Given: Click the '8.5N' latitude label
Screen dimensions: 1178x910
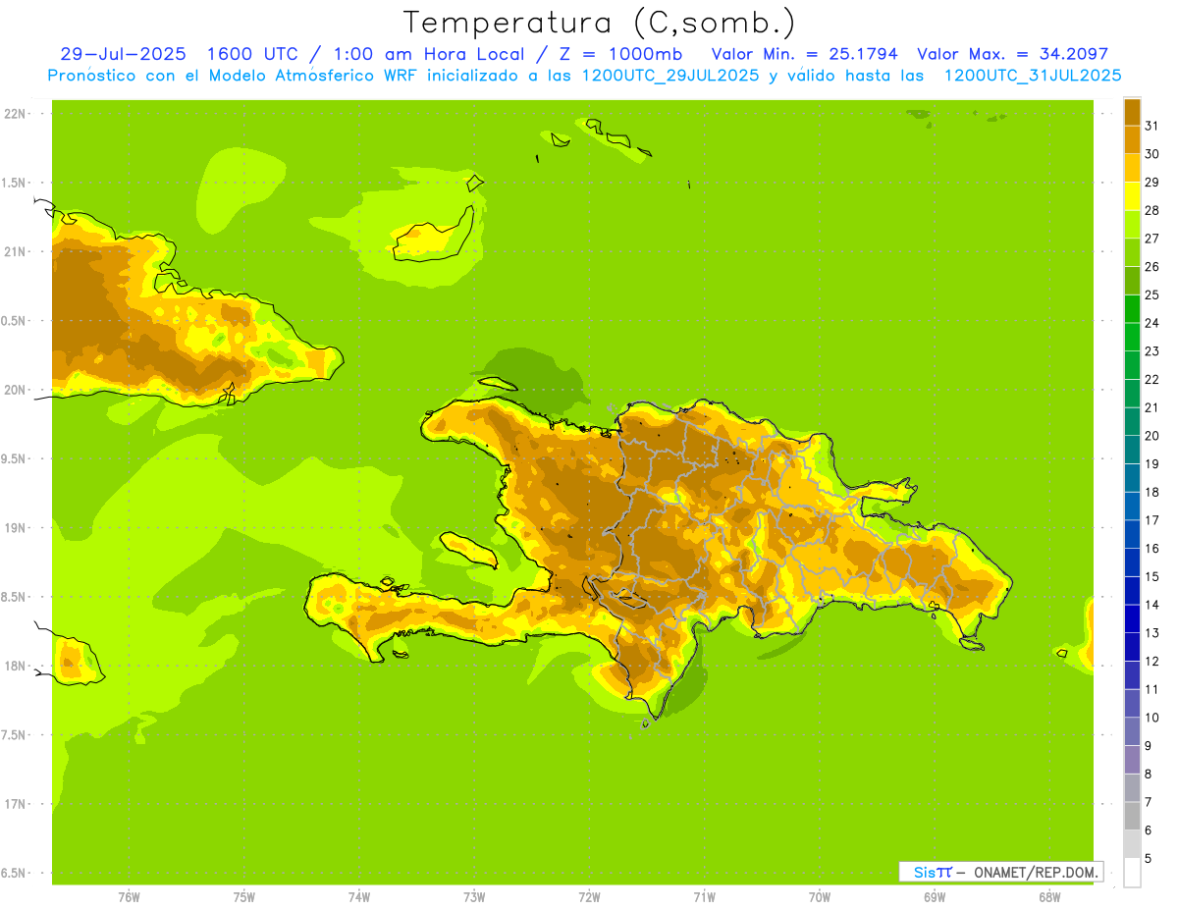Looking at the screenshot, I should [x=14, y=597].
